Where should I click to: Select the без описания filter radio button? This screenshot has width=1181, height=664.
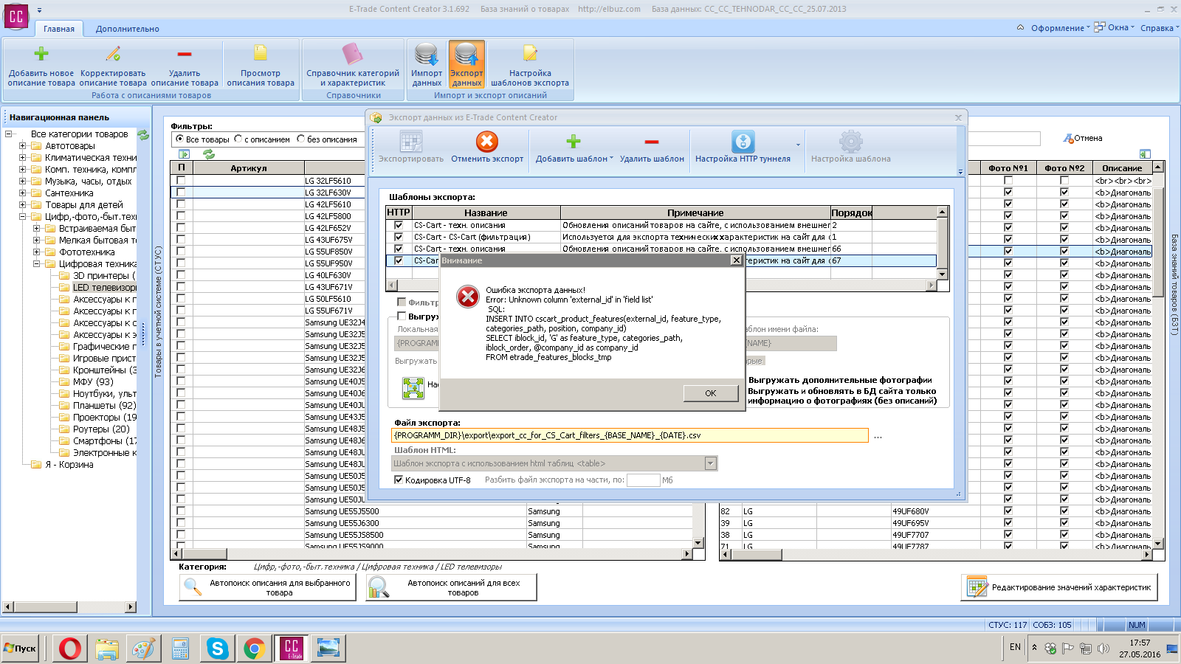pos(300,139)
